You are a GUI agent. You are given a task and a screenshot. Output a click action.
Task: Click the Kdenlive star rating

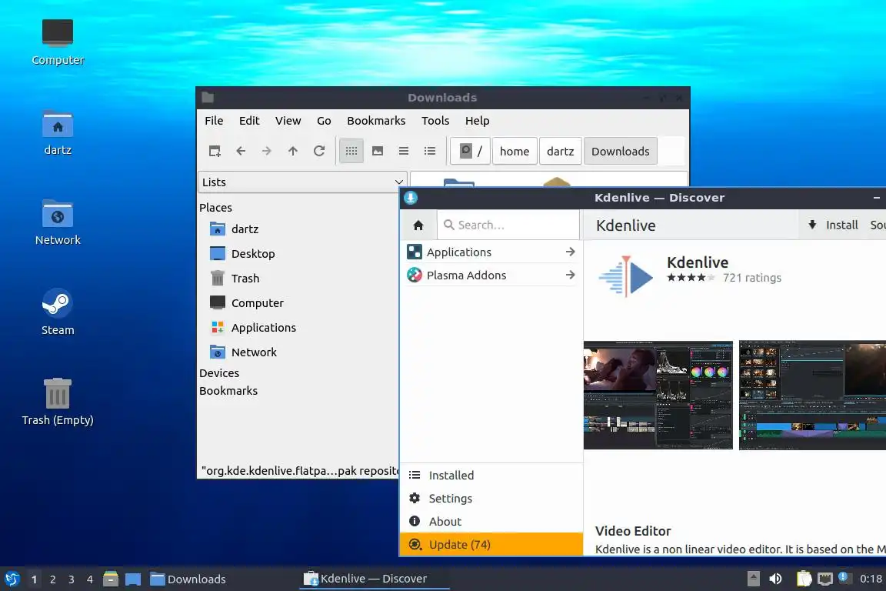click(x=691, y=278)
